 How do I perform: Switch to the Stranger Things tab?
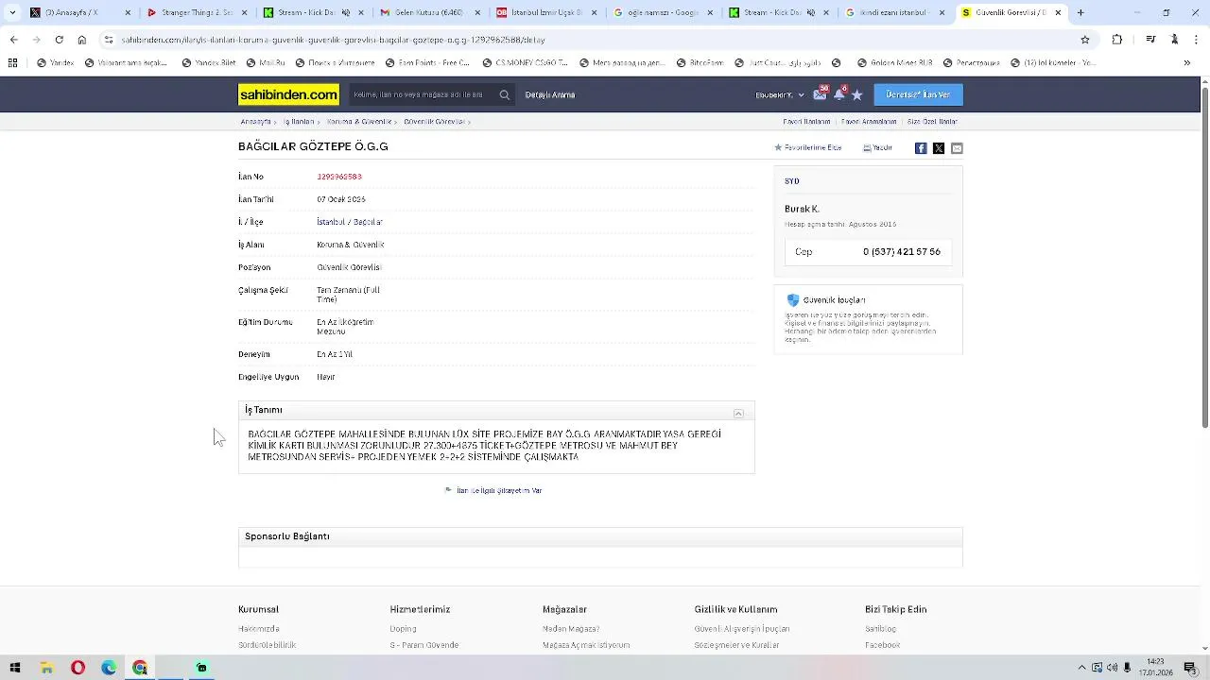[x=197, y=13]
